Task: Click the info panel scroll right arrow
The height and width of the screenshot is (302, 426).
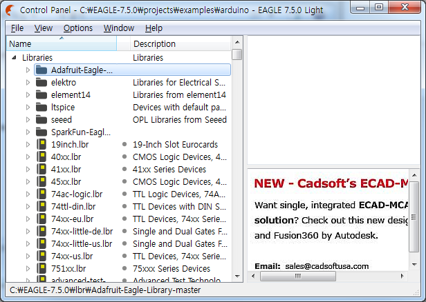Action: pyautogui.click(x=402, y=276)
